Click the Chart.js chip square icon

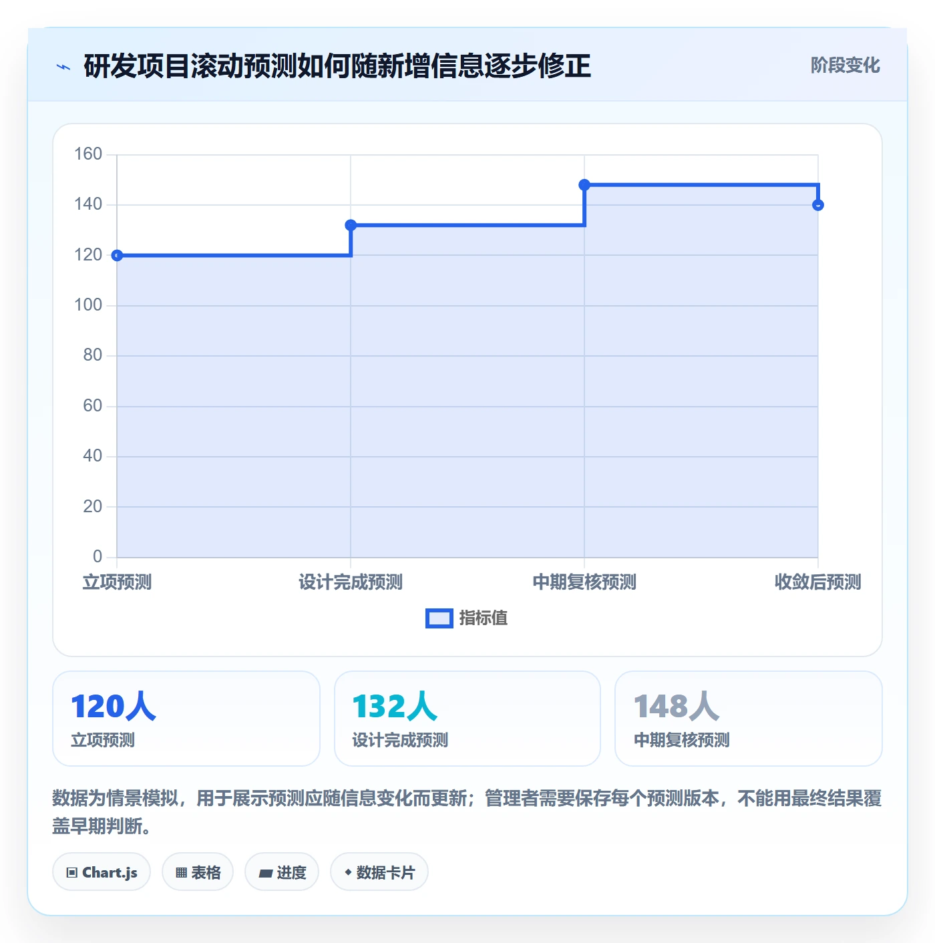72,872
